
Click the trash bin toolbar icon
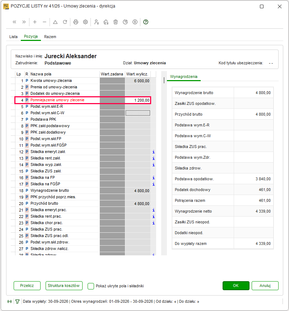pos(116,22)
